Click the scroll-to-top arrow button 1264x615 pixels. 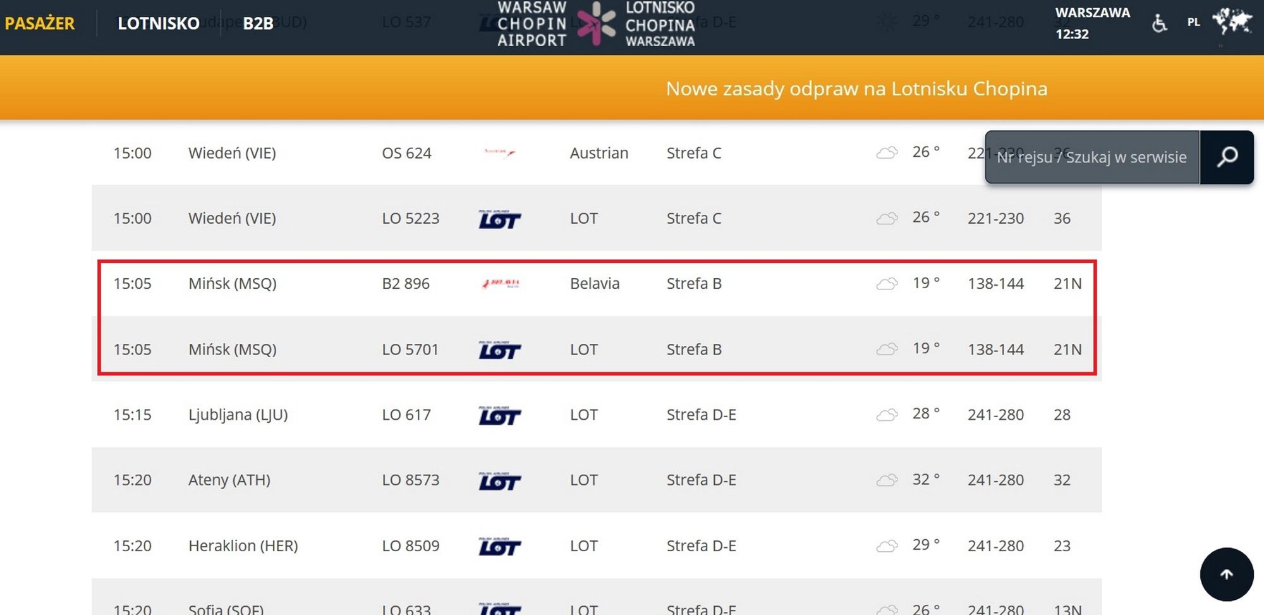click(x=1227, y=575)
